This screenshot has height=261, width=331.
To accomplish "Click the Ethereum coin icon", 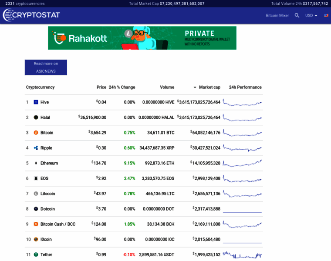I will [36, 163].
